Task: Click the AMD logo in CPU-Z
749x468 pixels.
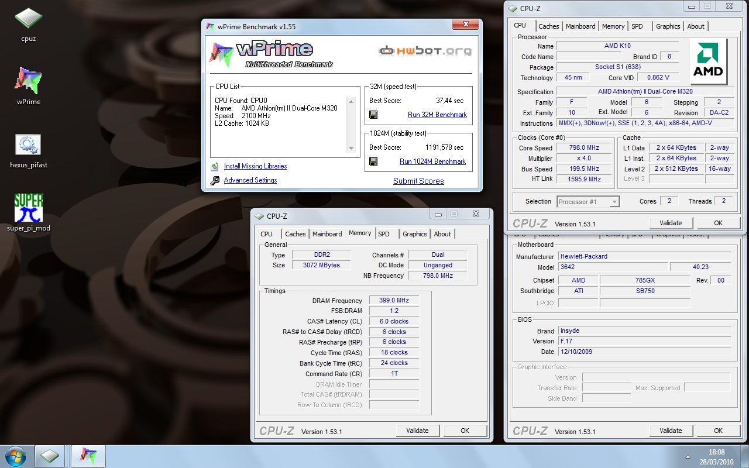Action: pos(708,62)
